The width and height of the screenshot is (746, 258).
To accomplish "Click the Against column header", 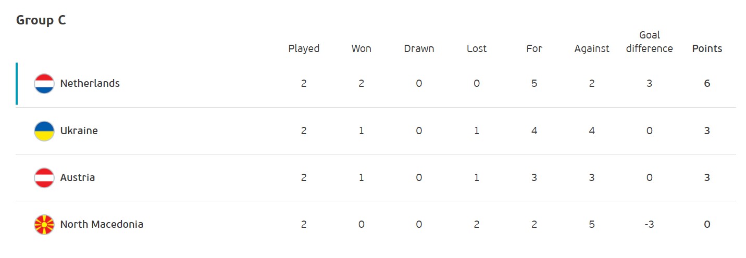I will click(592, 48).
